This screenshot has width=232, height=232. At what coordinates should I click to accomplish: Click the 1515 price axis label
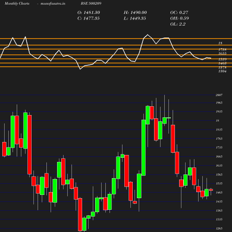(219, 183)
